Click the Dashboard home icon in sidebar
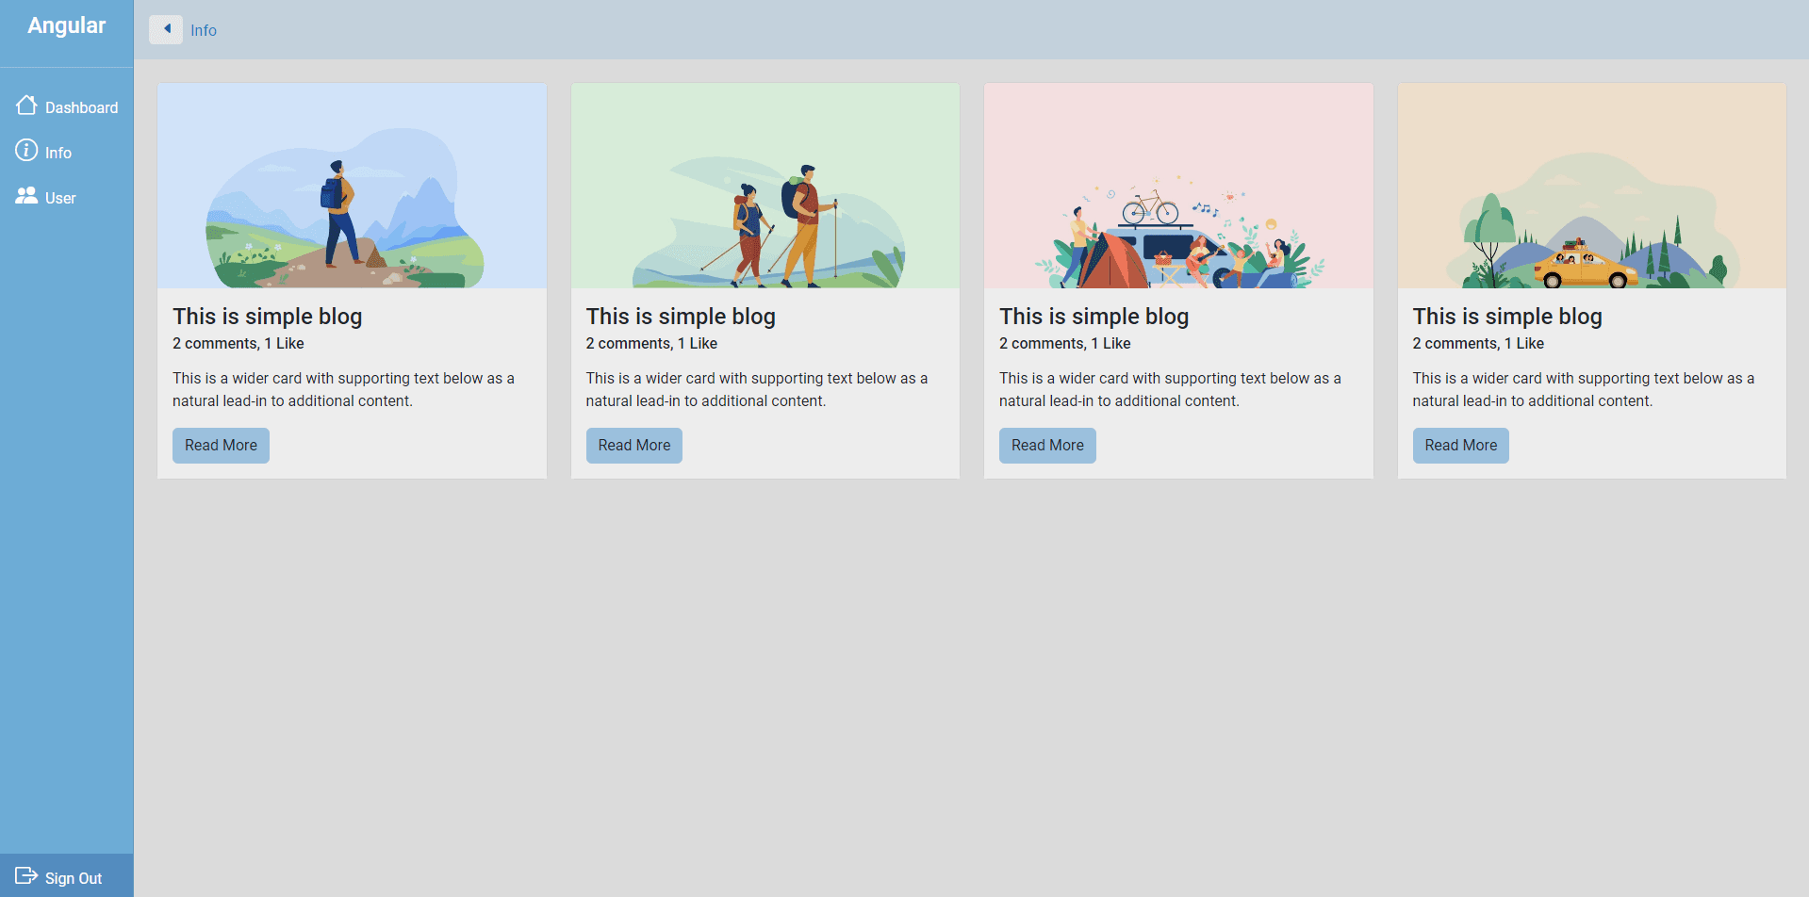Image resolution: width=1809 pixels, height=897 pixels. pyautogui.click(x=25, y=106)
